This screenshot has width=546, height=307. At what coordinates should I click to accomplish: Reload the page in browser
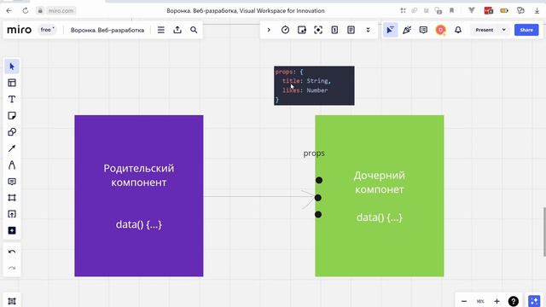26,11
